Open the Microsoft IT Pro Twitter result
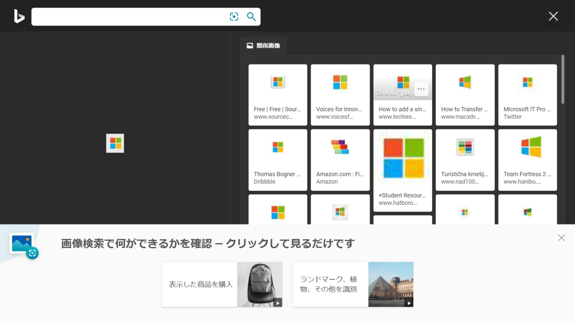Viewport: 575px width, 323px height. 528,95
